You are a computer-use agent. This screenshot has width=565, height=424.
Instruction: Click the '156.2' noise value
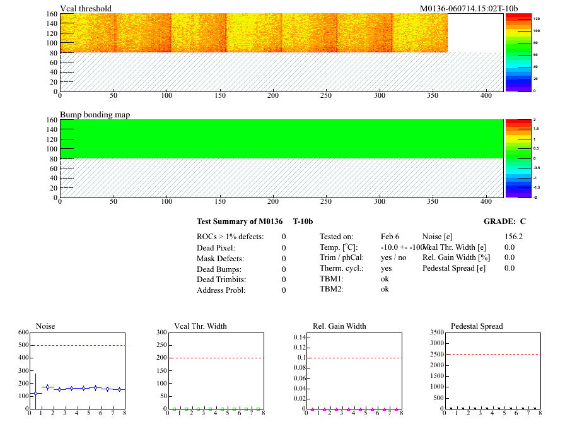pyautogui.click(x=513, y=237)
